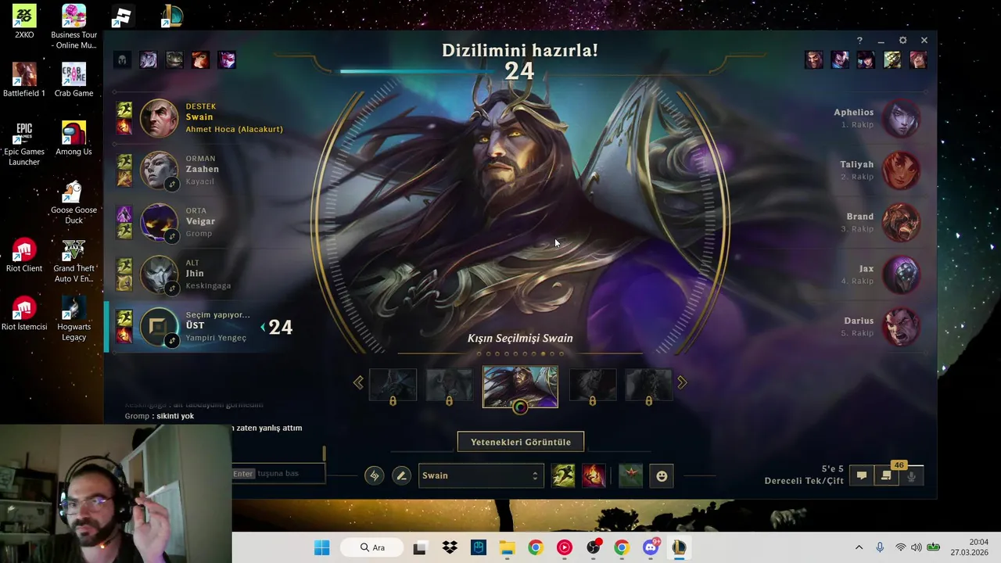Viewport: 1001px width, 563px height.
Task: Open League client settings gear
Action: pyautogui.click(x=902, y=41)
